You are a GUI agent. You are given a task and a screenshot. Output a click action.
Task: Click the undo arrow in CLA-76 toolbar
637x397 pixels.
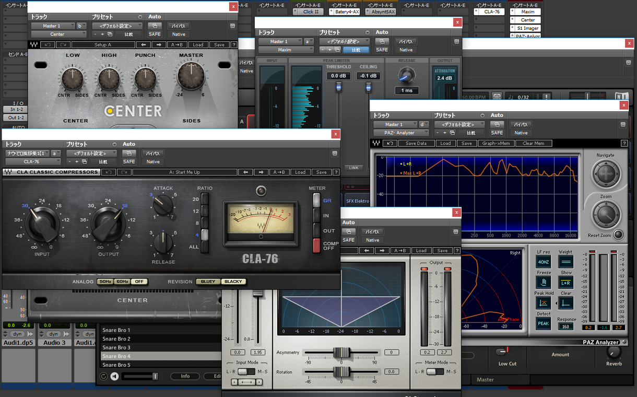109,172
